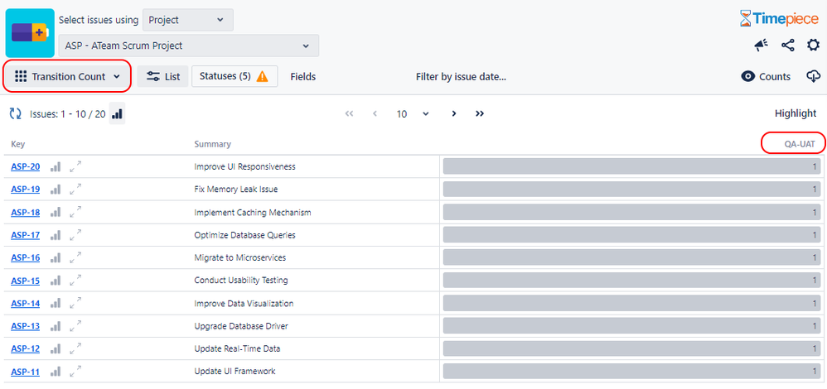Open bar chart for ASP-16
827x389 pixels.
point(56,257)
